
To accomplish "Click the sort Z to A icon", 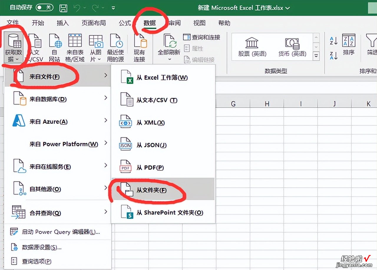I will pyautogui.click(x=333, y=55).
